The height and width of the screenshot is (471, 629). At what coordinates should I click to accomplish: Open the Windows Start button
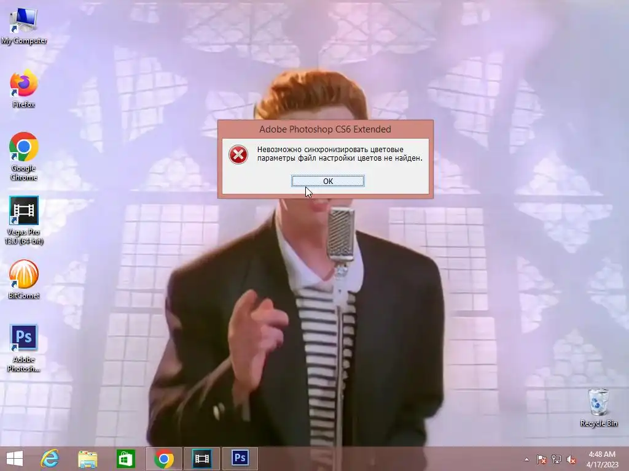[x=15, y=459]
